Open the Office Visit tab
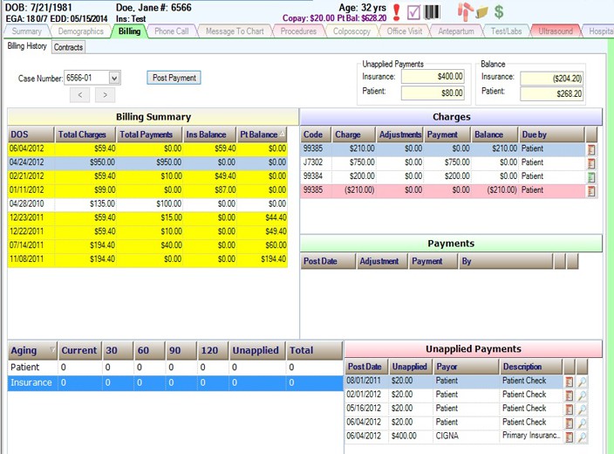Image resolution: width=614 pixels, height=454 pixels. click(405, 31)
